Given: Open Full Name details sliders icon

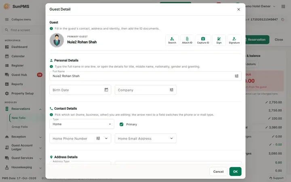Looking at the screenshot, I should pos(236,76).
